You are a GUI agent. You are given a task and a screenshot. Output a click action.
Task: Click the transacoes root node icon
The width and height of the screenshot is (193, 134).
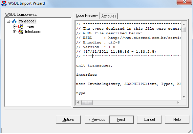coord(14,21)
